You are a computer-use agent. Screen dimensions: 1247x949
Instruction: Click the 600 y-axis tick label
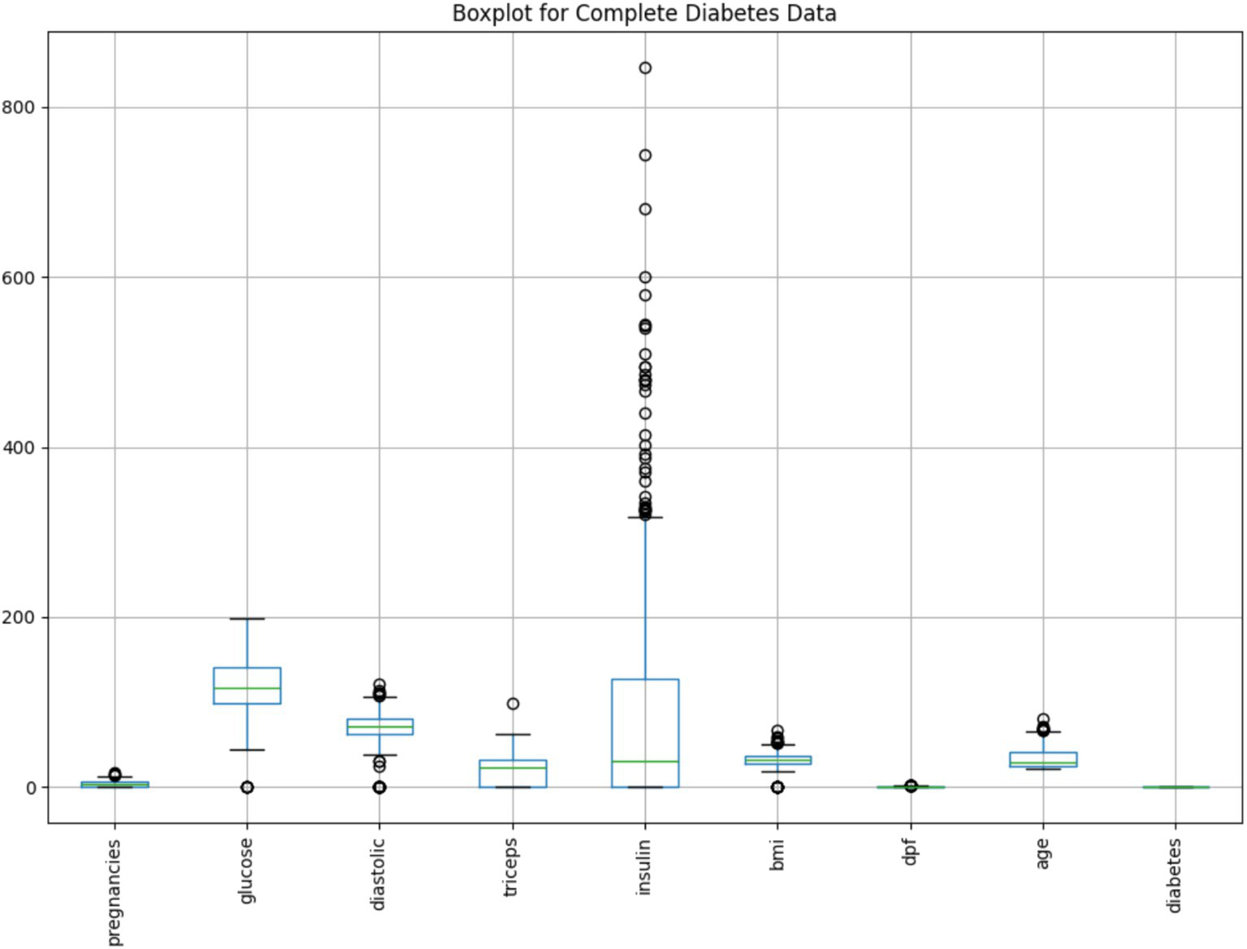click(19, 278)
